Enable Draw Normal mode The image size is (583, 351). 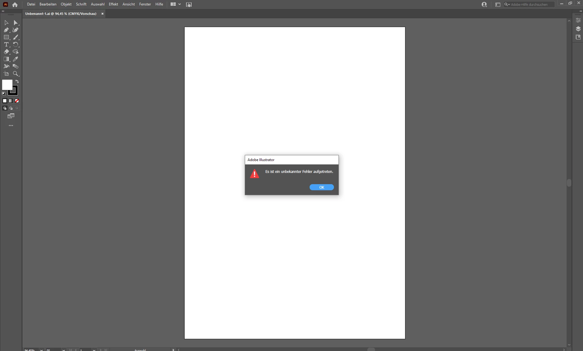(5, 108)
